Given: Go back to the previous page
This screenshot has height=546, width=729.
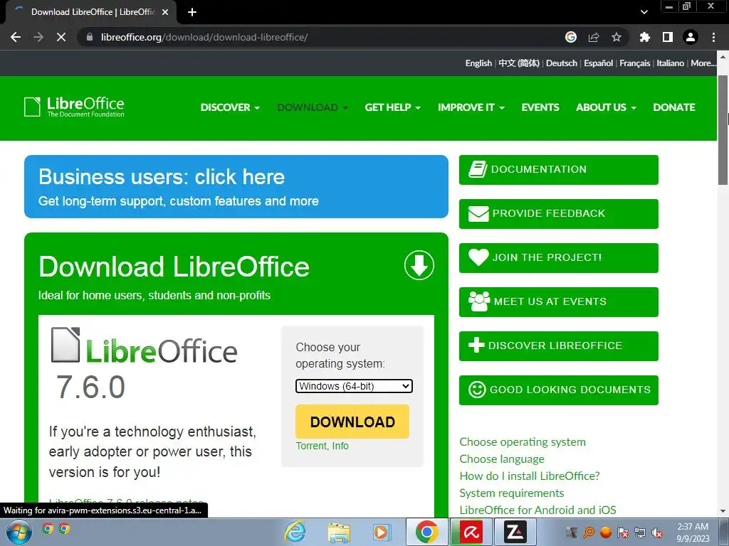Looking at the screenshot, I should click(16, 37).
